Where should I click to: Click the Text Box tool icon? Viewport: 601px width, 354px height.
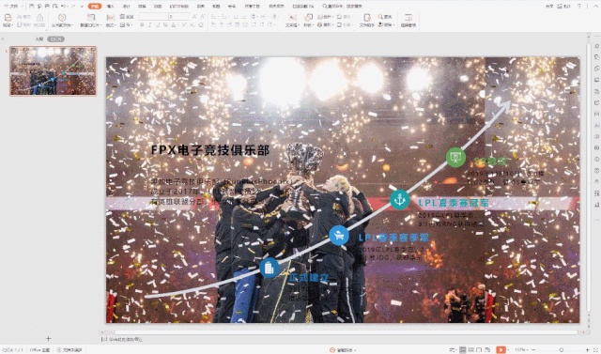click(292, 18)
